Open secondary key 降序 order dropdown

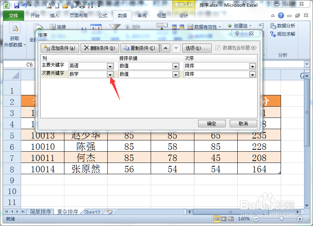252,74
